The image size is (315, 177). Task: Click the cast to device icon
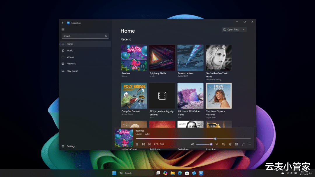point(230,144)
